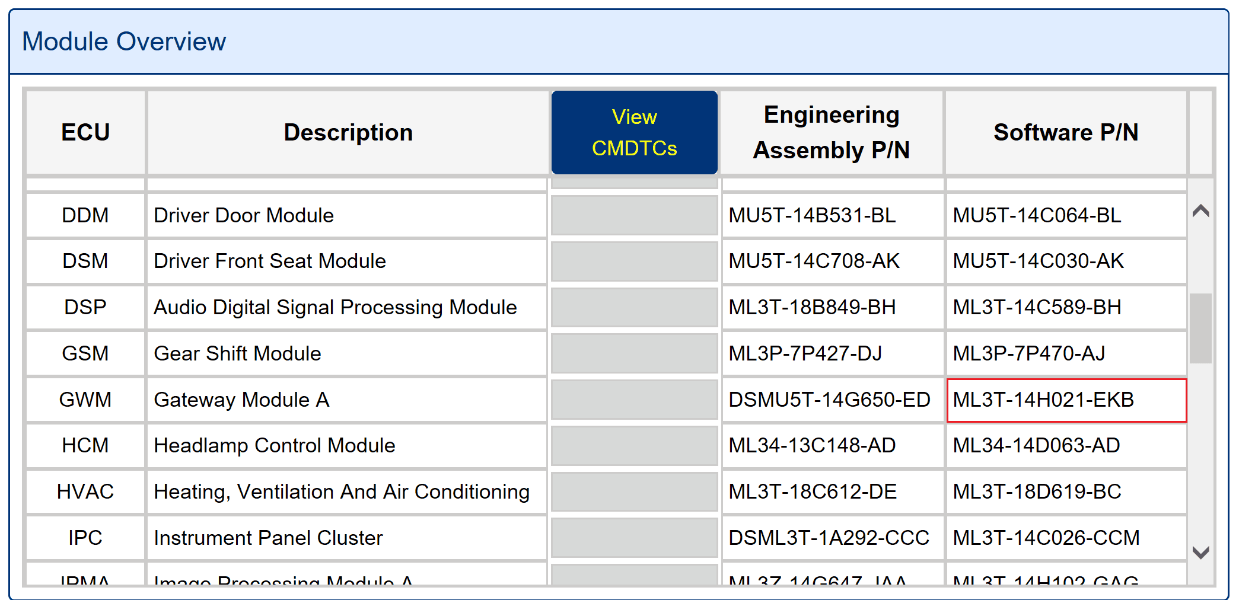This screenshot has width=1239, height=600.
Task: Click the Engineering Assembly P/N column header
Action: tap(830, 132)
